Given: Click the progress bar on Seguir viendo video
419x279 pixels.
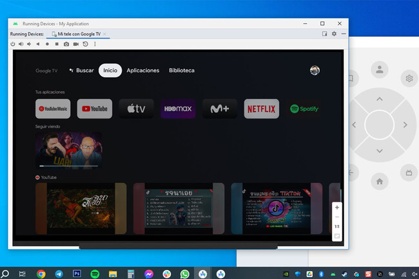Looking at the screenshot, I should 69,166.
